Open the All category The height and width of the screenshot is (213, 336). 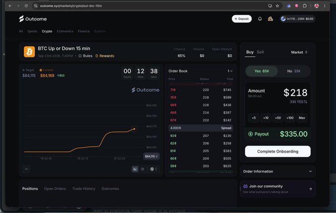tap(21, 31)
